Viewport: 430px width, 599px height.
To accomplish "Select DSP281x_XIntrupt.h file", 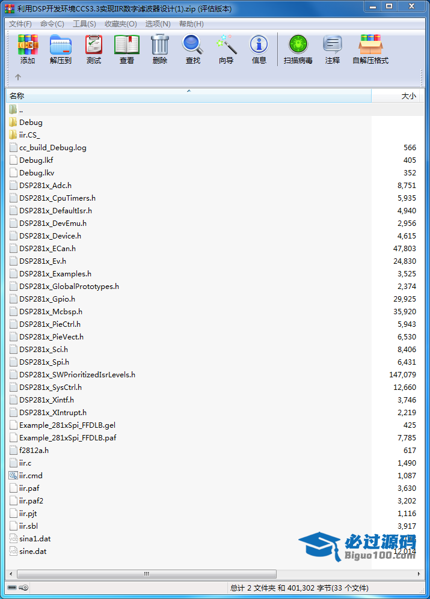I will coord(48,412).
